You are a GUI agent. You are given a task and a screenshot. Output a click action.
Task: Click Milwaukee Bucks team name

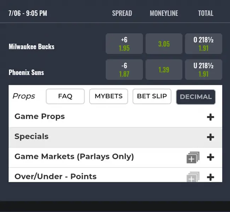pyautogui.click(x=31, y=46)
